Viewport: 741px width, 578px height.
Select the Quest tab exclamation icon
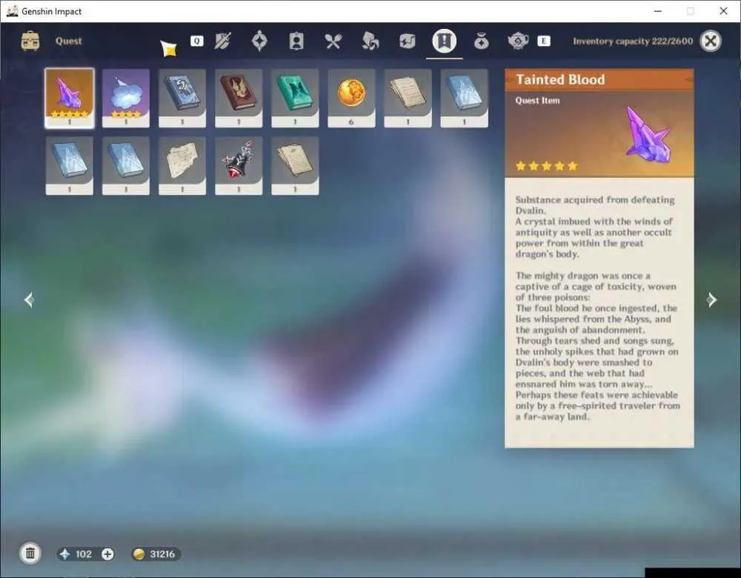point(444,41)
